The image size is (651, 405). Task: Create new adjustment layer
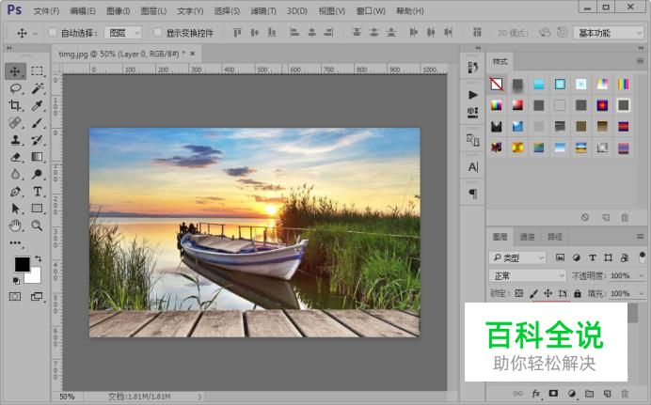point(572,394)
